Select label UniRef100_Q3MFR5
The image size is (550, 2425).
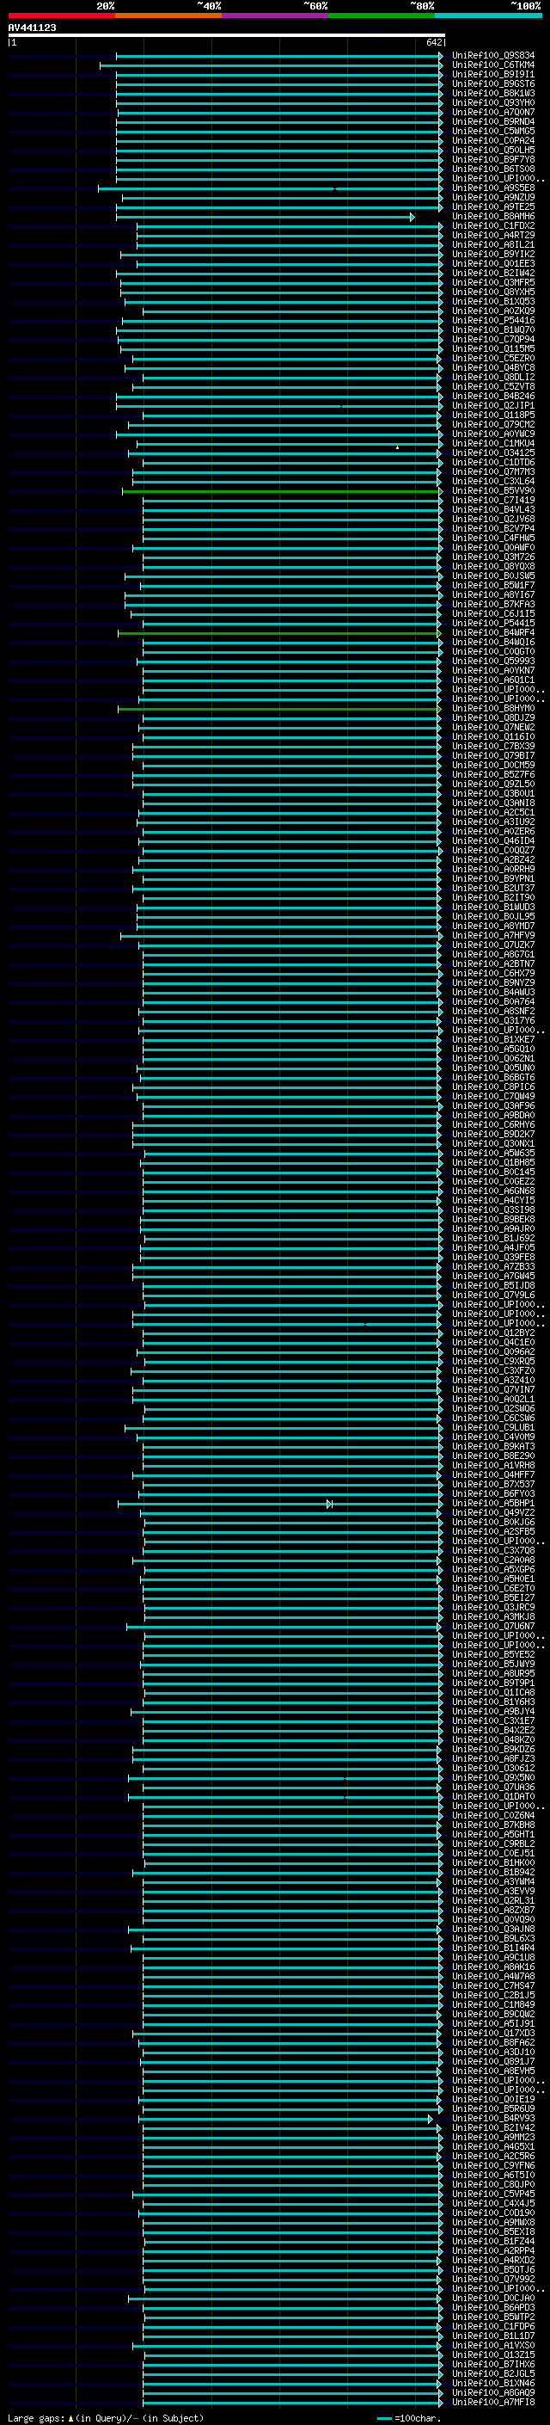(x=493, y=282)
